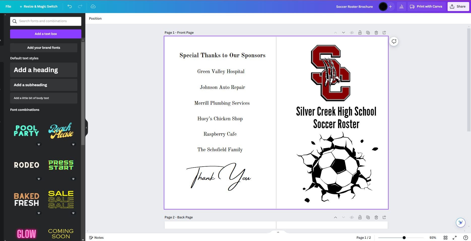This screenshot has width=471, height=241.
Task: Undo the last action
Action: click(70, 6)
